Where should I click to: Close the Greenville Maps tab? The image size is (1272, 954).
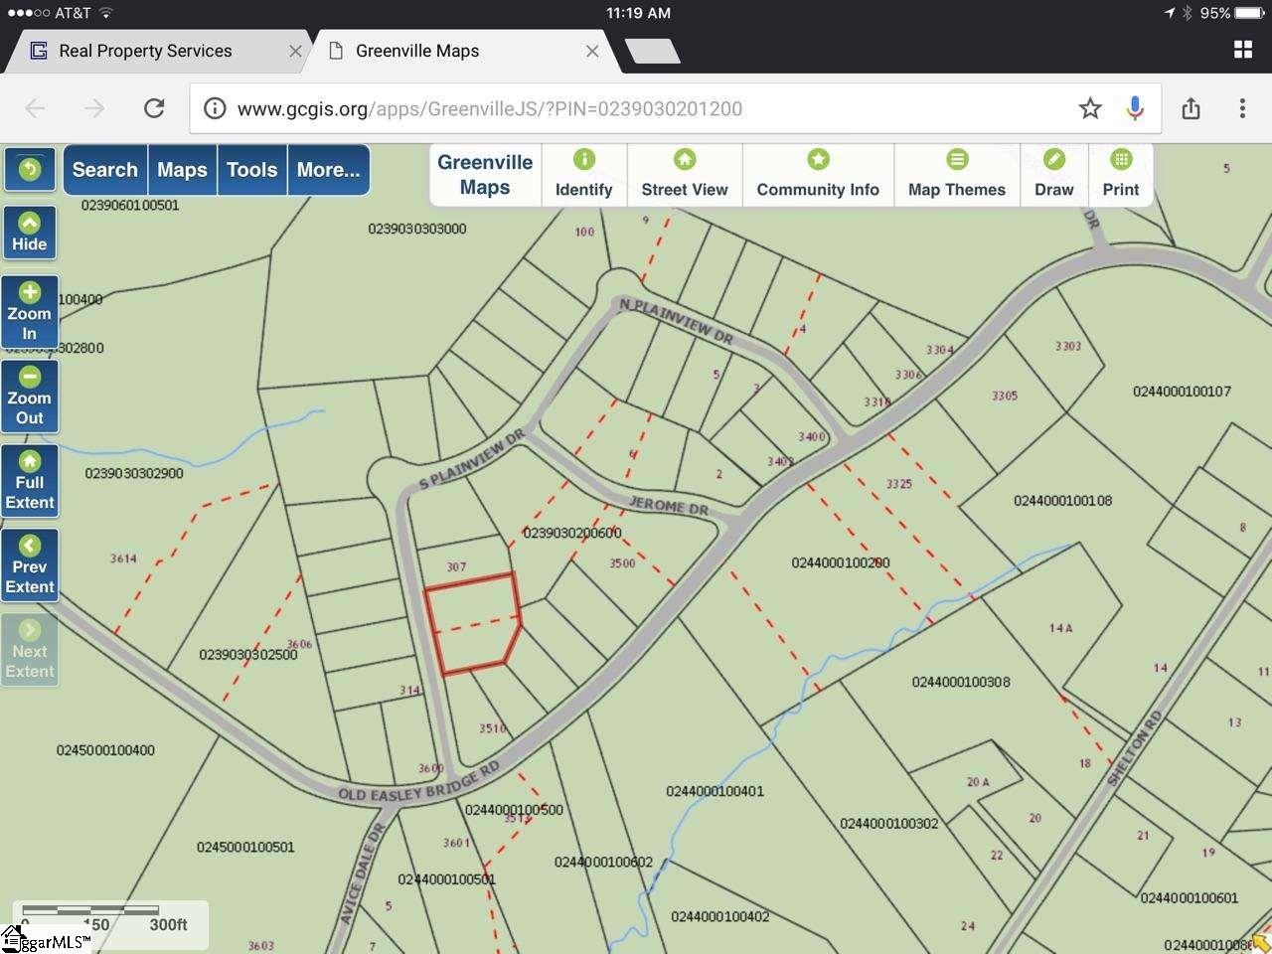[x=592, y=51]
